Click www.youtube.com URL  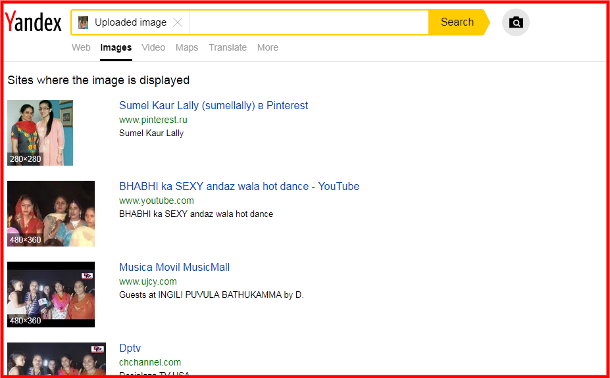point(157,201)
